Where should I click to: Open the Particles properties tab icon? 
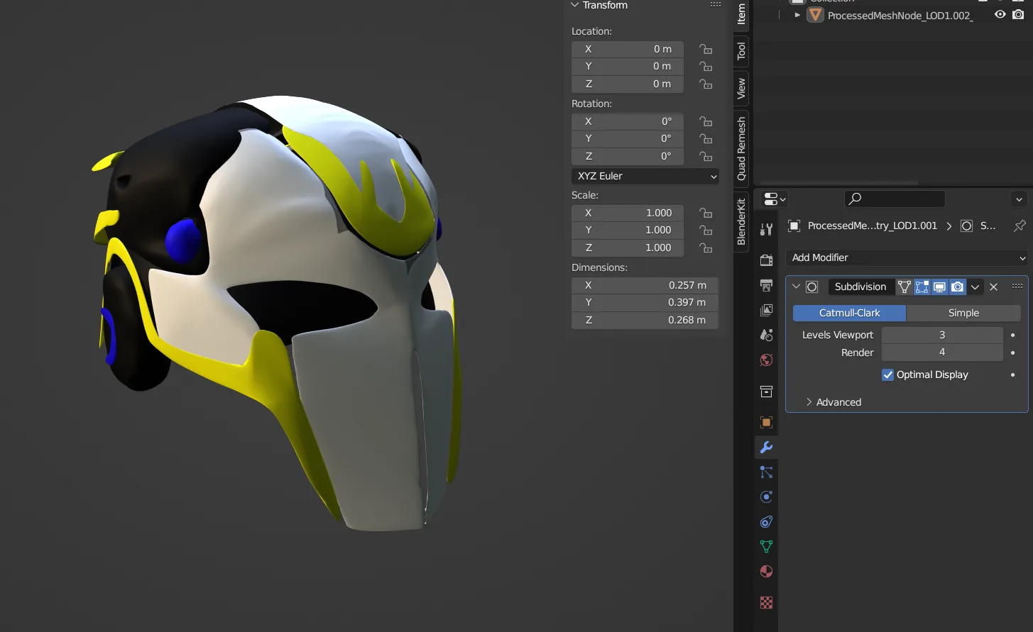tap(766, 472)
